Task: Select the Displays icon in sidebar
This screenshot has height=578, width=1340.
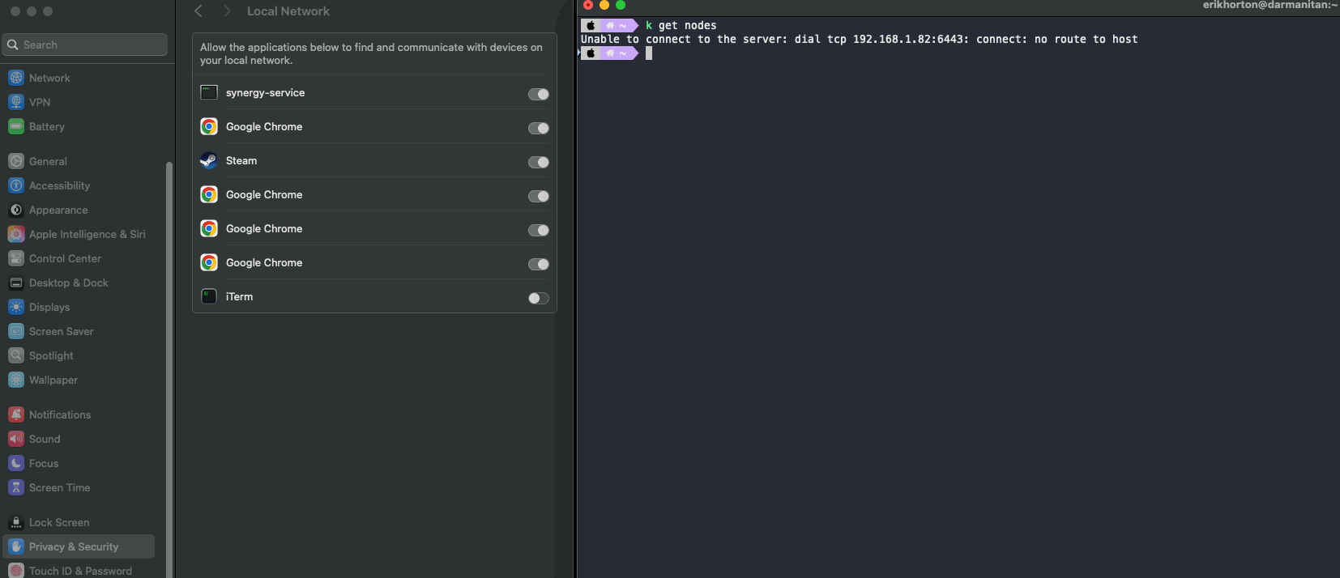Action: click(x=16, y=307)
